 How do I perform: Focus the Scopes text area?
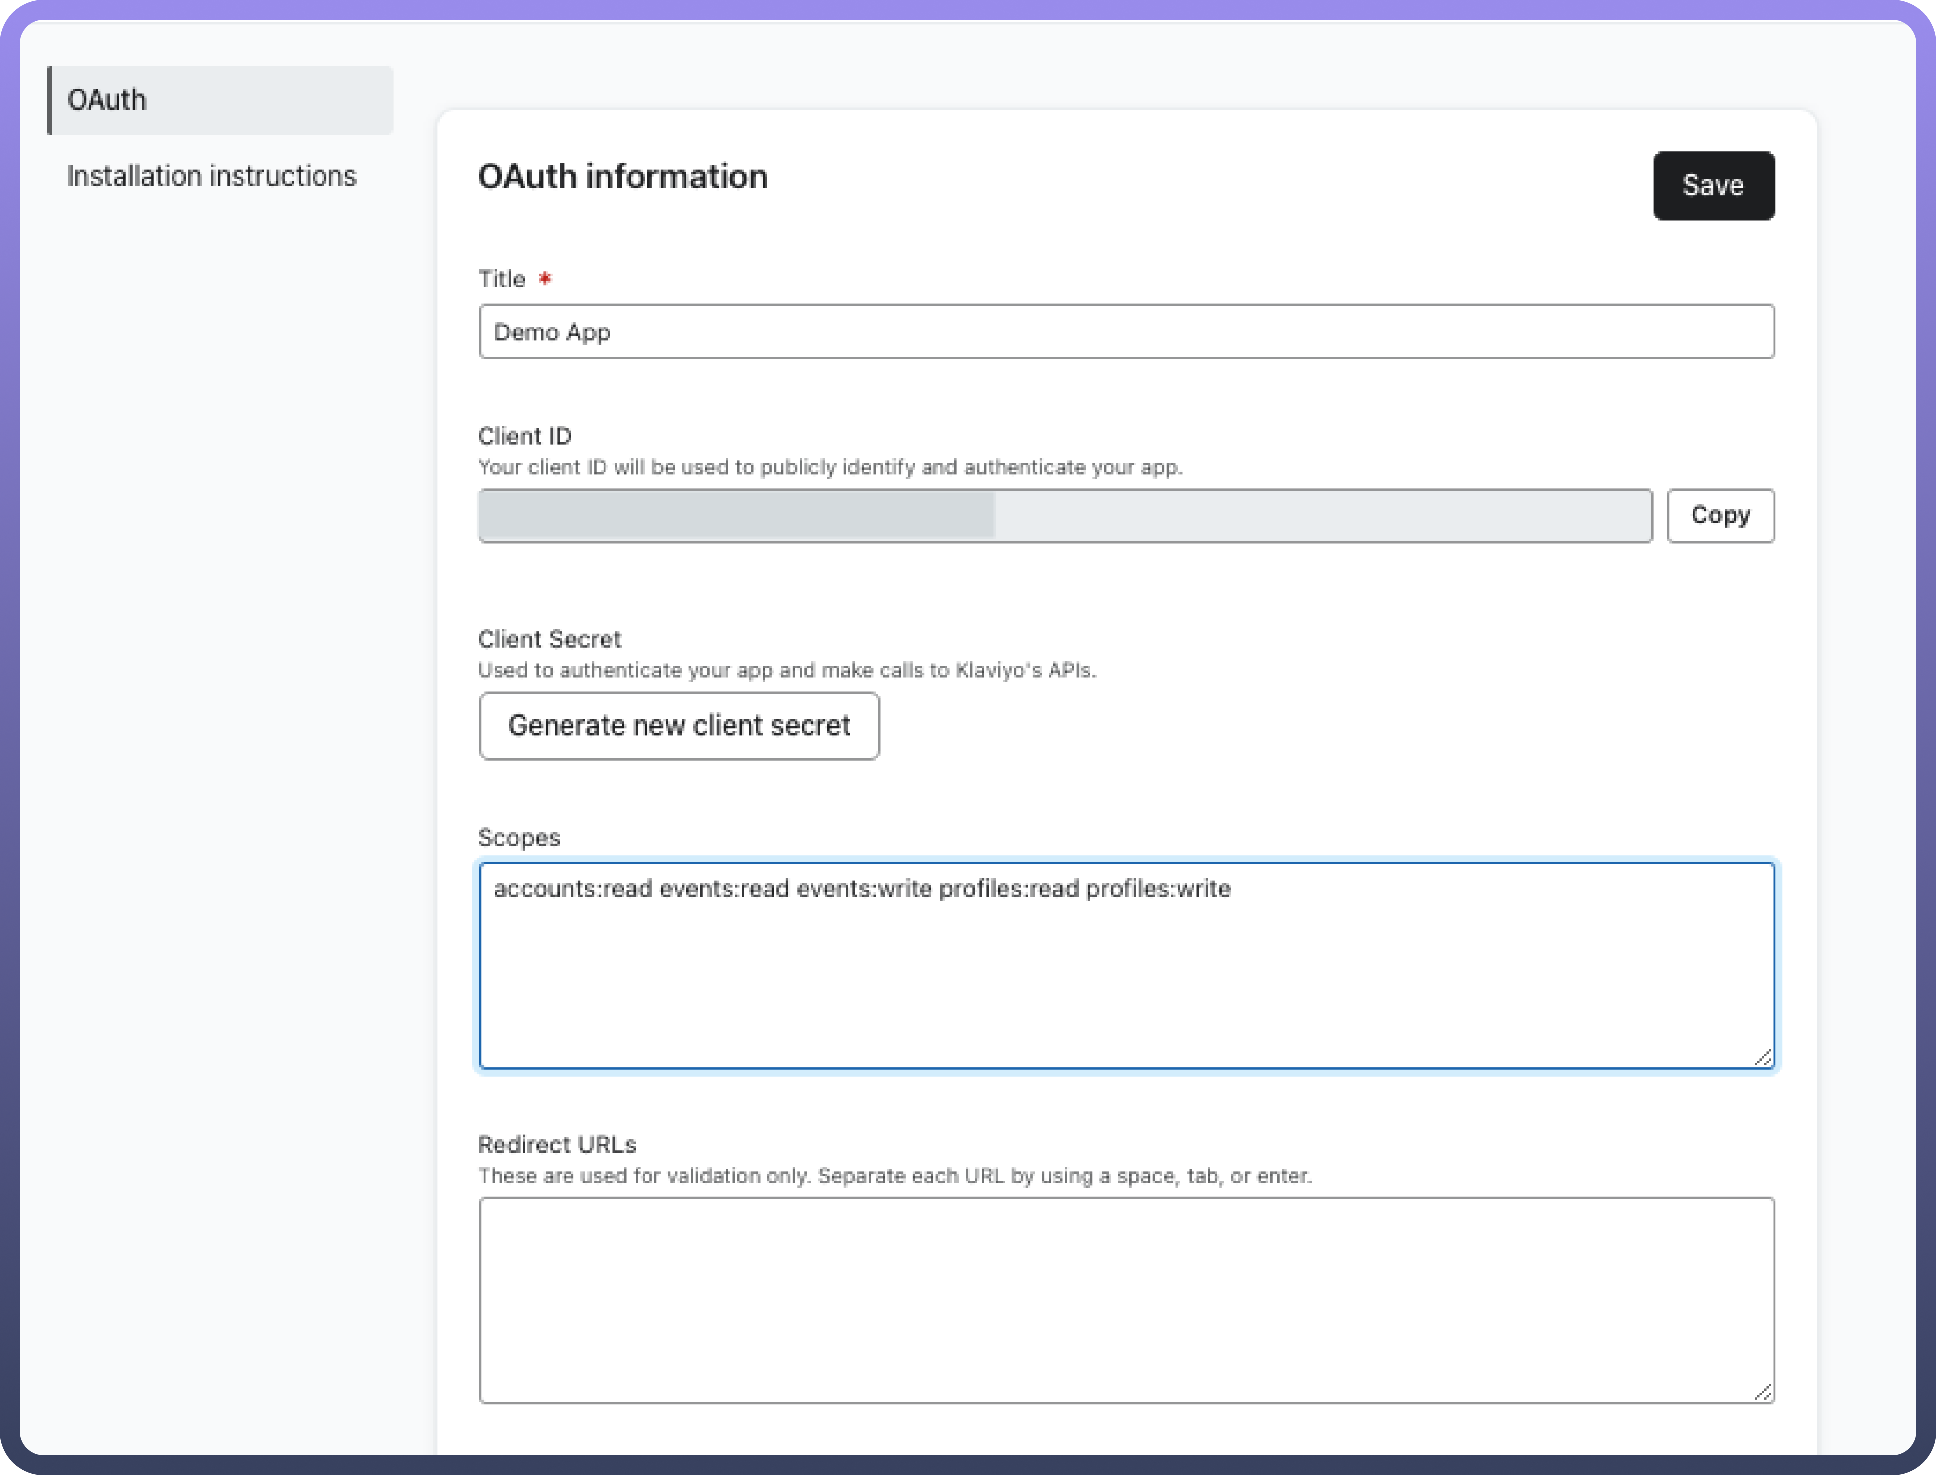1126,966
